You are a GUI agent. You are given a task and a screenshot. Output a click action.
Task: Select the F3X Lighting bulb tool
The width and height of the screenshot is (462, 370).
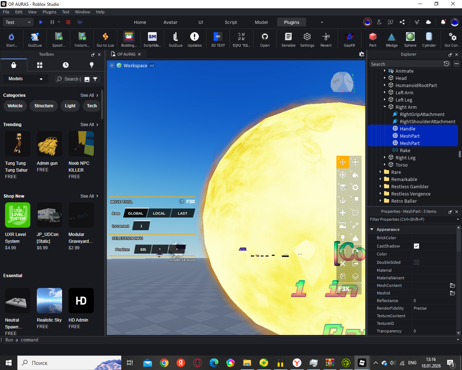pos(343,238)
